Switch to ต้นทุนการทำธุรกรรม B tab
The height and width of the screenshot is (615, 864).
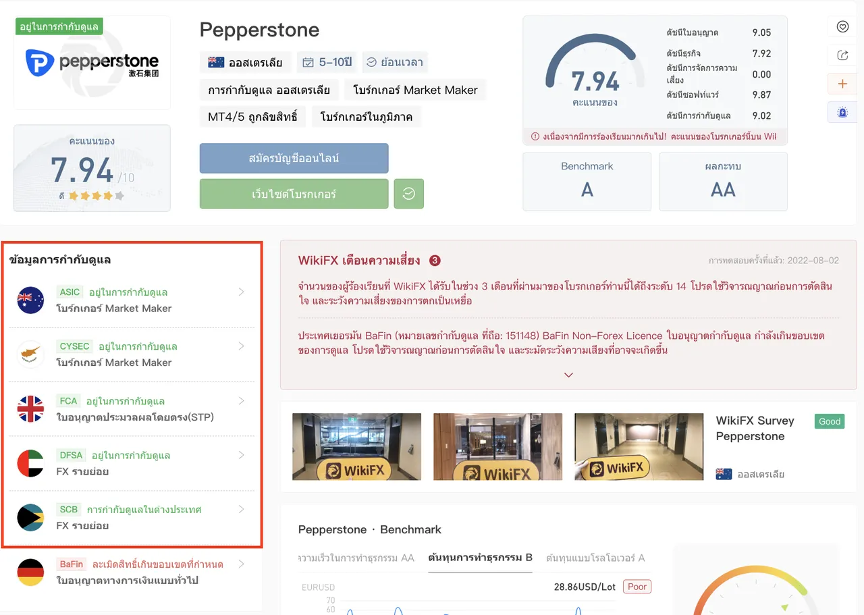[480, 558]
